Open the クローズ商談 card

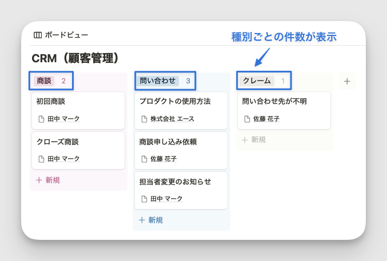(78, 150)
